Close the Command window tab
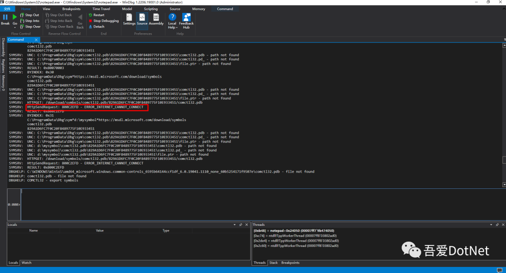Screen dimensions: 506x273 click(36, 40)
